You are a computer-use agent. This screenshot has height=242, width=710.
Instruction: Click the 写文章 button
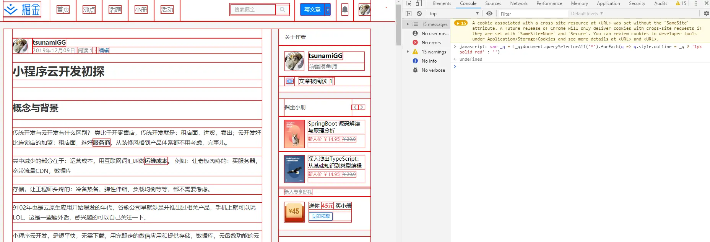tap(312, 10)
